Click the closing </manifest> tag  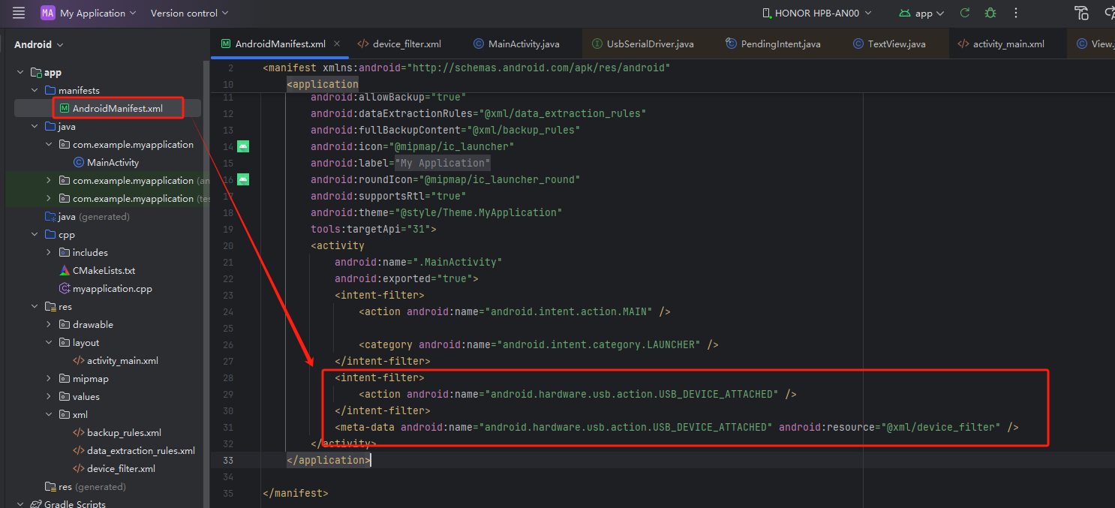coord(296,493)
